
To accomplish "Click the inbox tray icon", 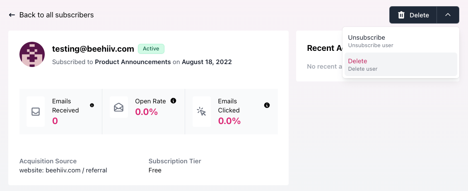I will coord(36,112).
